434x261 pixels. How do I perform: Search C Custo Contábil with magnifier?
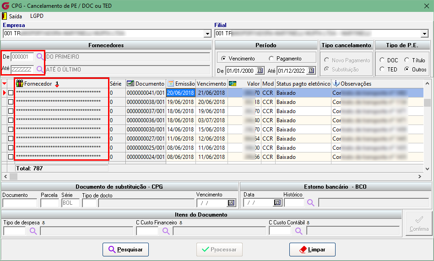coord(298,231)
